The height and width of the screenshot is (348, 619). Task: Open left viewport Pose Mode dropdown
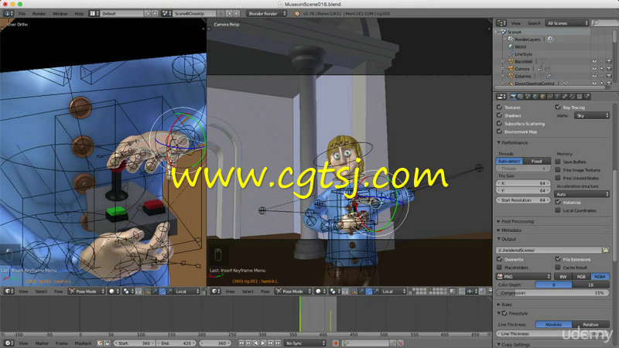[87, 292]
